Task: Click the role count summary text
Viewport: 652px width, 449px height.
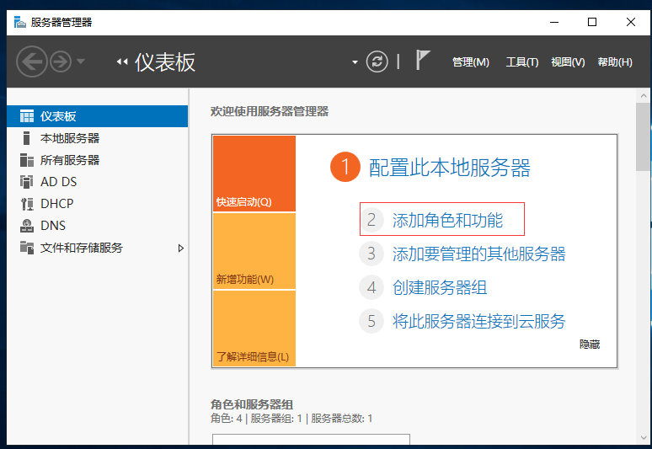Action: [291, 418]
